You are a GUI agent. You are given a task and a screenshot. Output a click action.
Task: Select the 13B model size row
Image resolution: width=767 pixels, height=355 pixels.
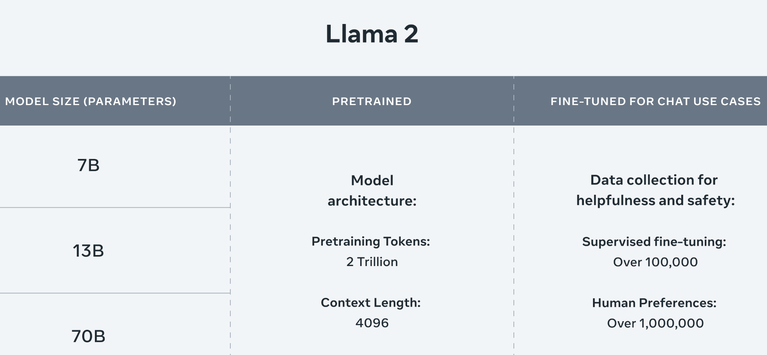pos(89,251)
